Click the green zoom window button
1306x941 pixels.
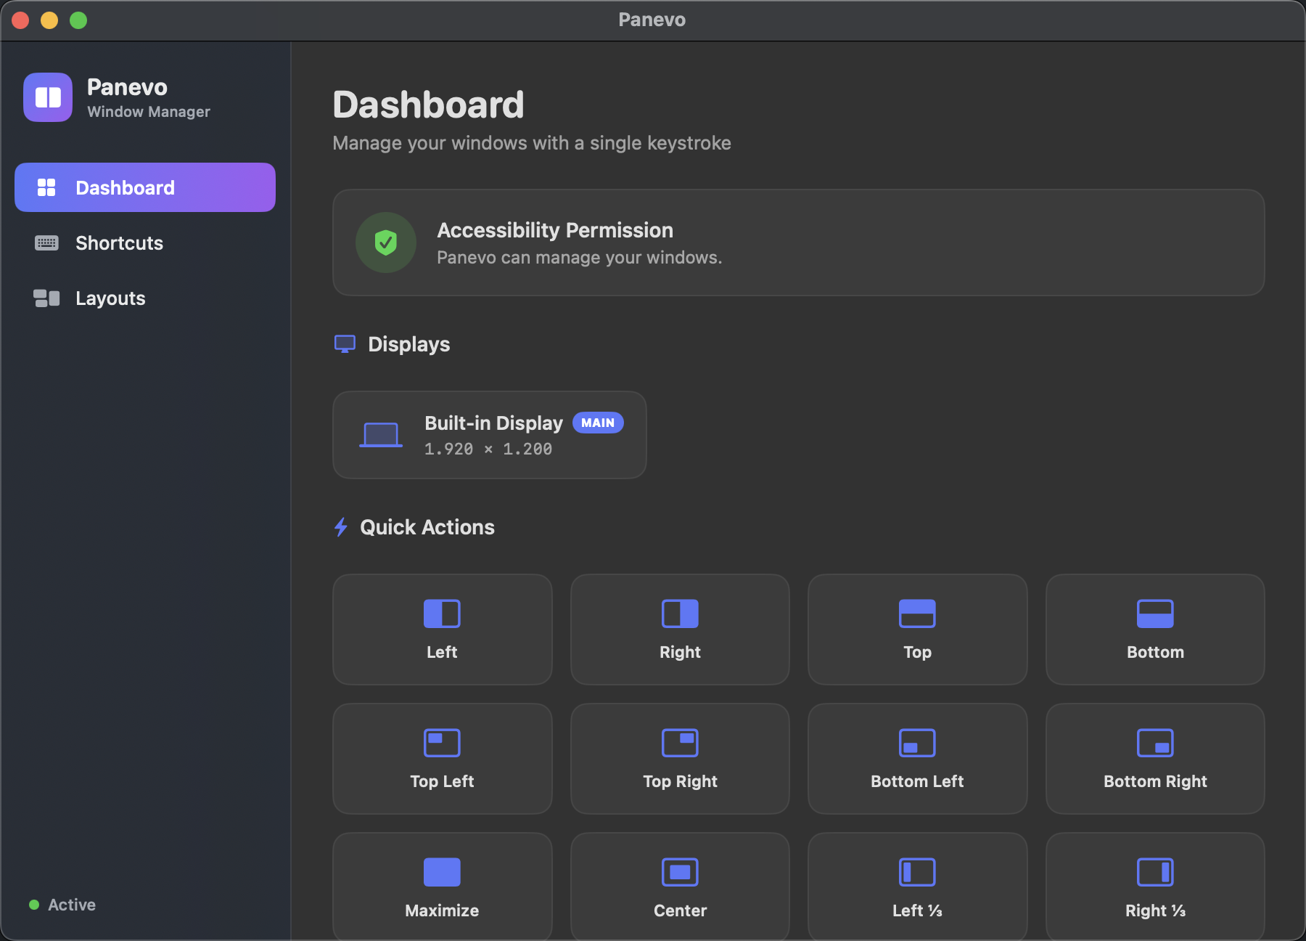coord(78,20)
